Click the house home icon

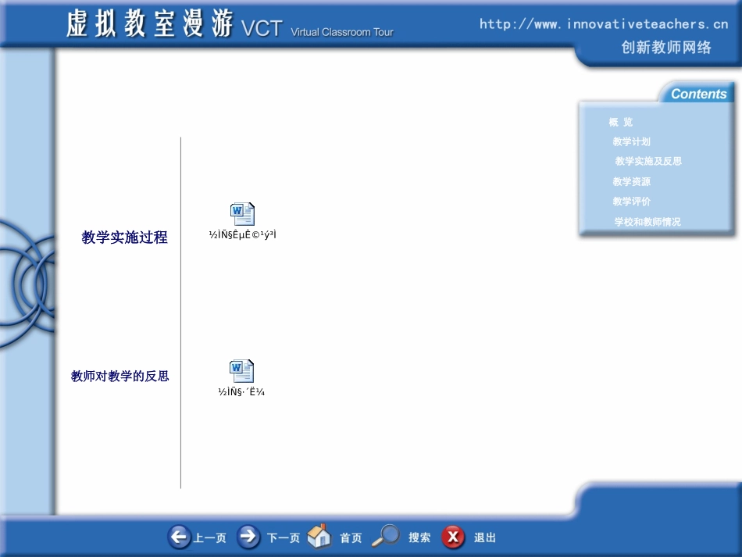tap(319, 536)
